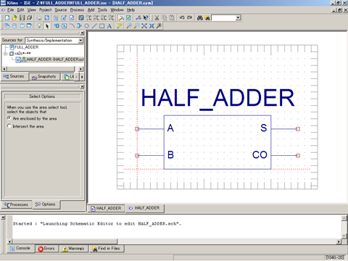Click the New file icon
The image size is (348, 261).
coord(7,17)
